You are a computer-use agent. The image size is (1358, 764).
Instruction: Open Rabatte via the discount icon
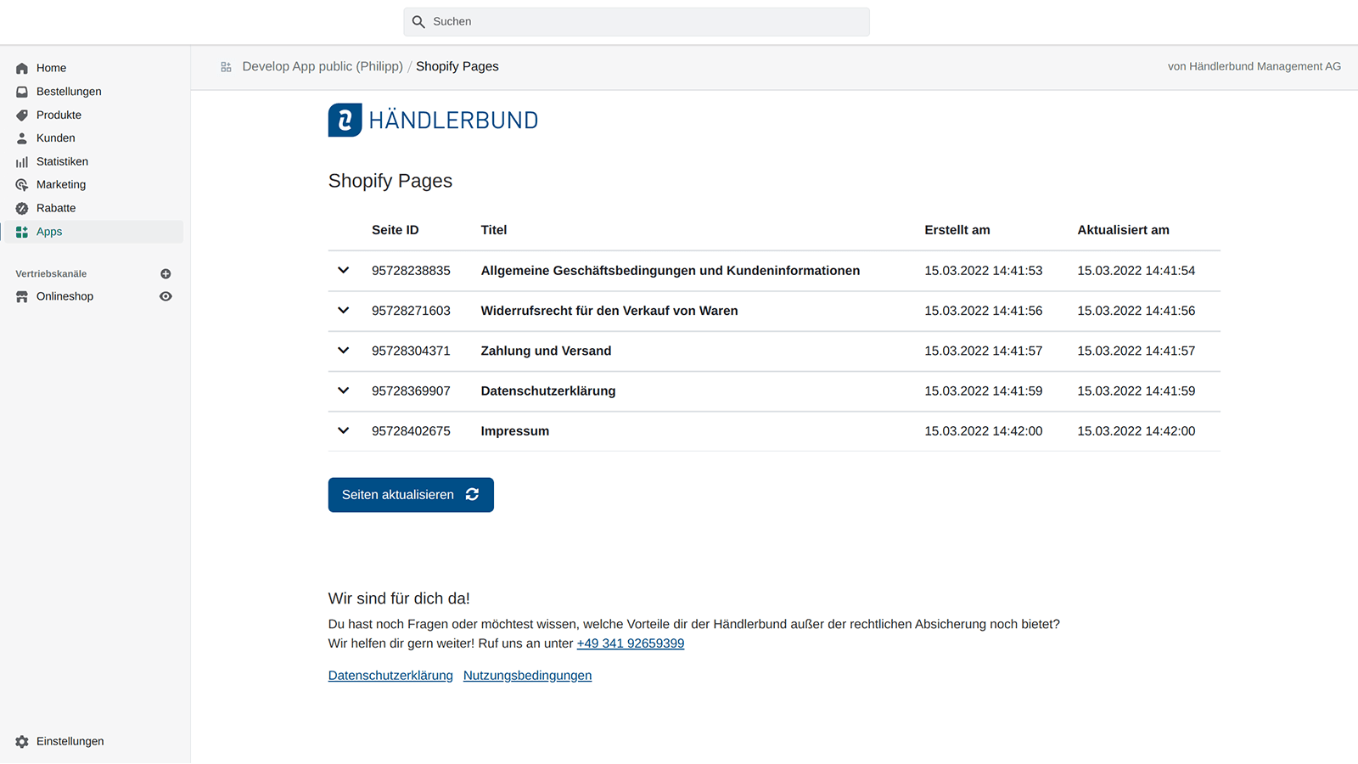pos(21,207)
